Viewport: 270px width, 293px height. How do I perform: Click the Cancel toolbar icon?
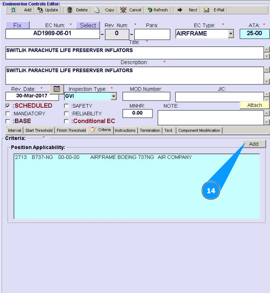pos(123,10)
